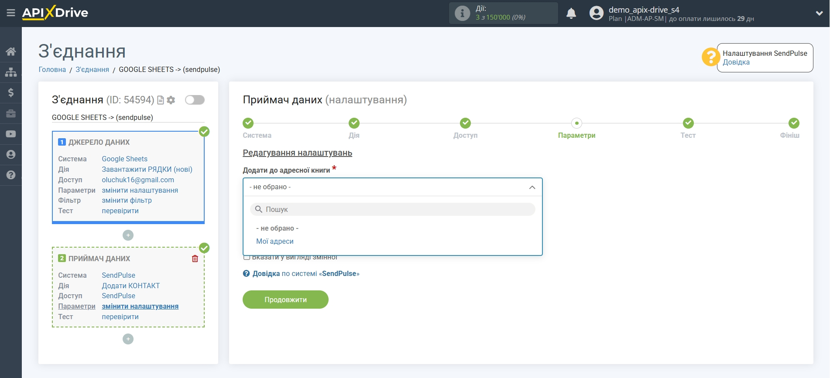
Task: Add a step between source and receiver
Action: (128, 235)
